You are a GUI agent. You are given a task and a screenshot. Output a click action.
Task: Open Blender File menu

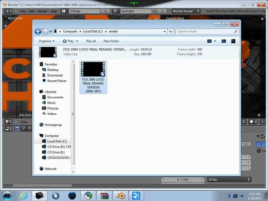[23, 11]
